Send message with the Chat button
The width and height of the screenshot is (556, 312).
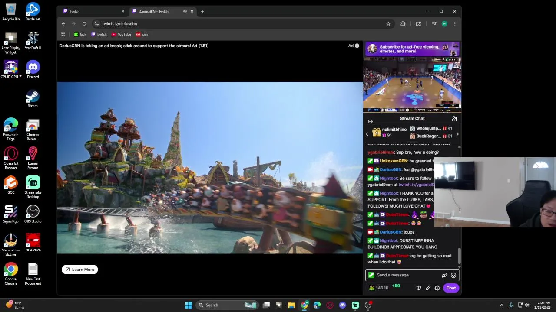[x=451, y=288]
